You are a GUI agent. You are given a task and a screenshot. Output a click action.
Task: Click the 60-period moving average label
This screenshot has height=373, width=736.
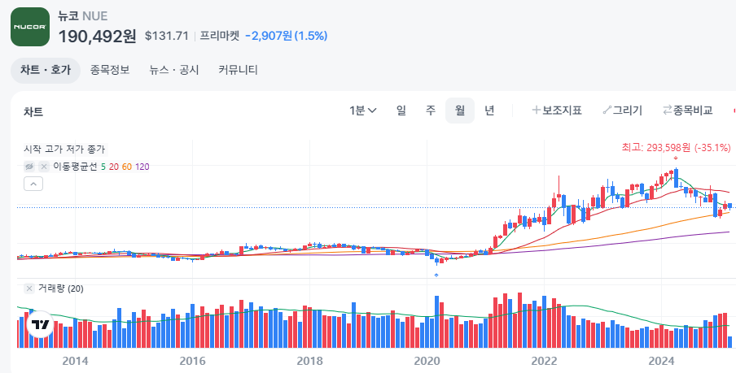click(127, 167)
